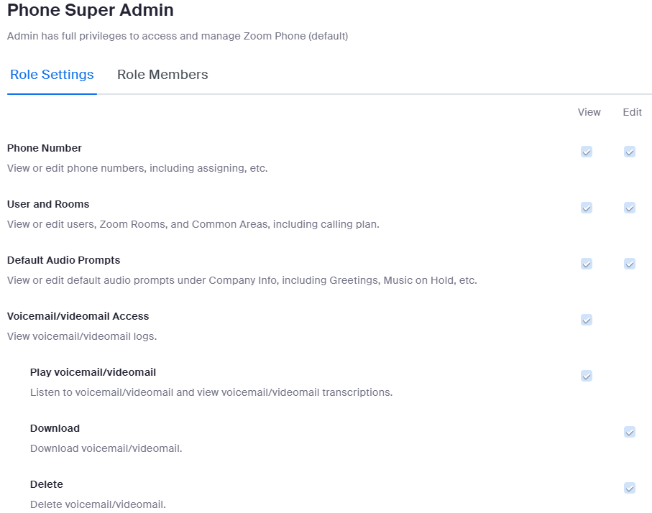Uncheck the Delete voicemail/videomail checkbox

(630, 488)
